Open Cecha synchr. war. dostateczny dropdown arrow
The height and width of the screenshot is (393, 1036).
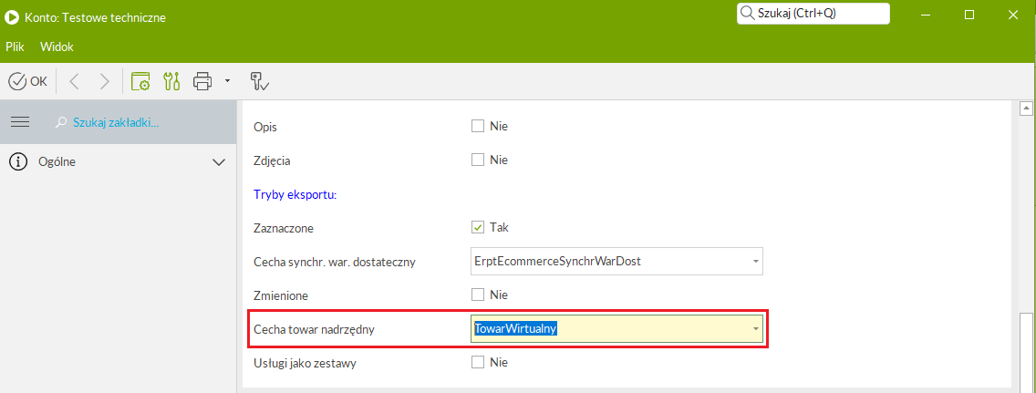click(755, 262)
